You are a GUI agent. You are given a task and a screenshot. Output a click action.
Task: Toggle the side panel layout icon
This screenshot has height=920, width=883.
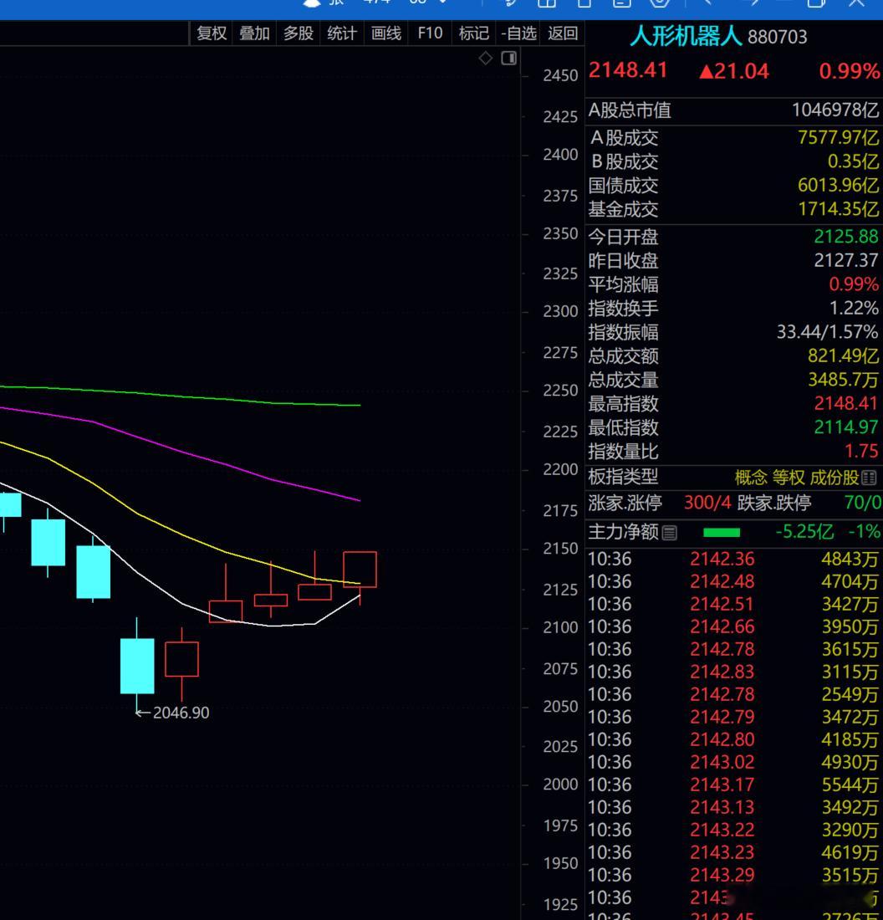click(508, 58)
